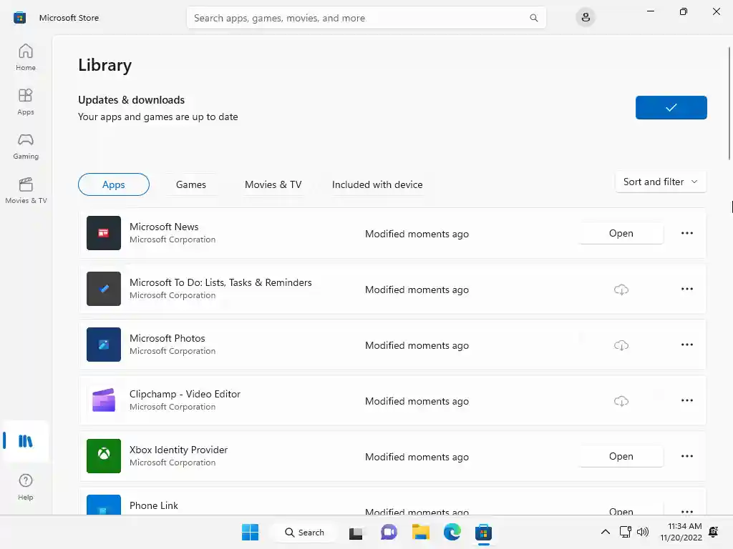Image resolution: width=733 pixels, height=549 pixels.
Task: Download Microsoft Photos via cloud icon
Action: 621,345
